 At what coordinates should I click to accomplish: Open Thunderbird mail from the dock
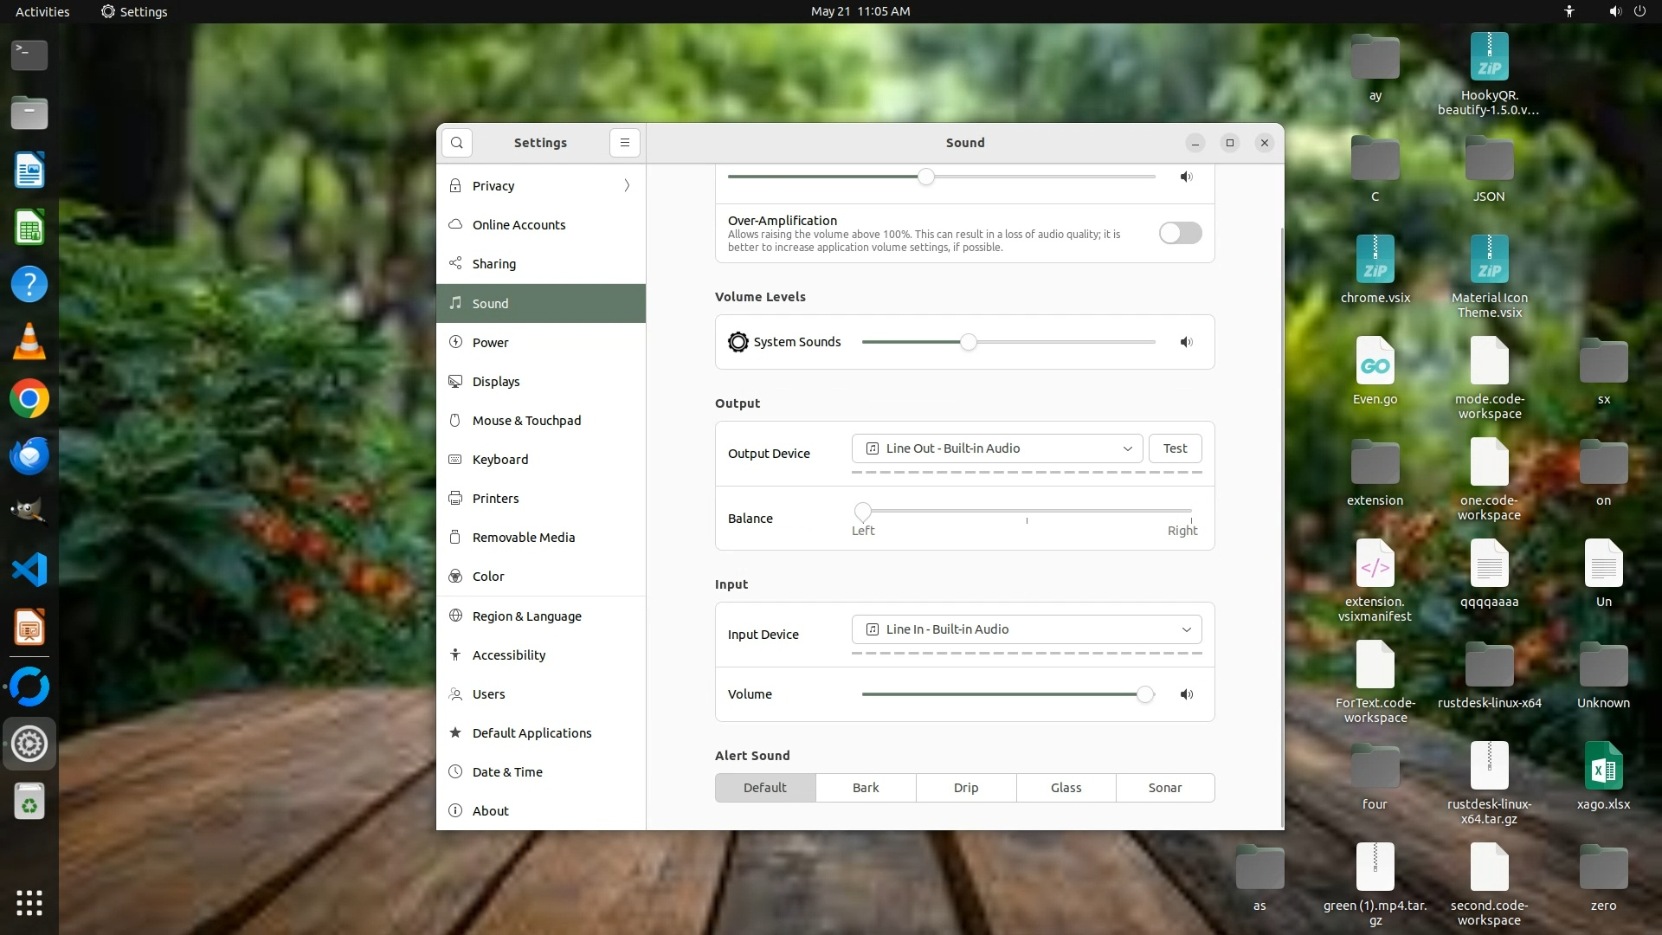(x=29, y=456)
